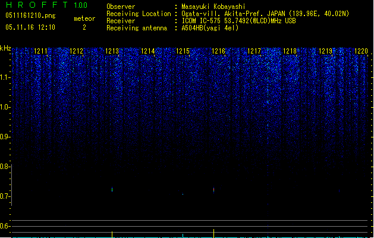Screen dimensions: 374x238
Task: Click the yellow spike marker at bottom under 1216
Action: pos(213,233)
